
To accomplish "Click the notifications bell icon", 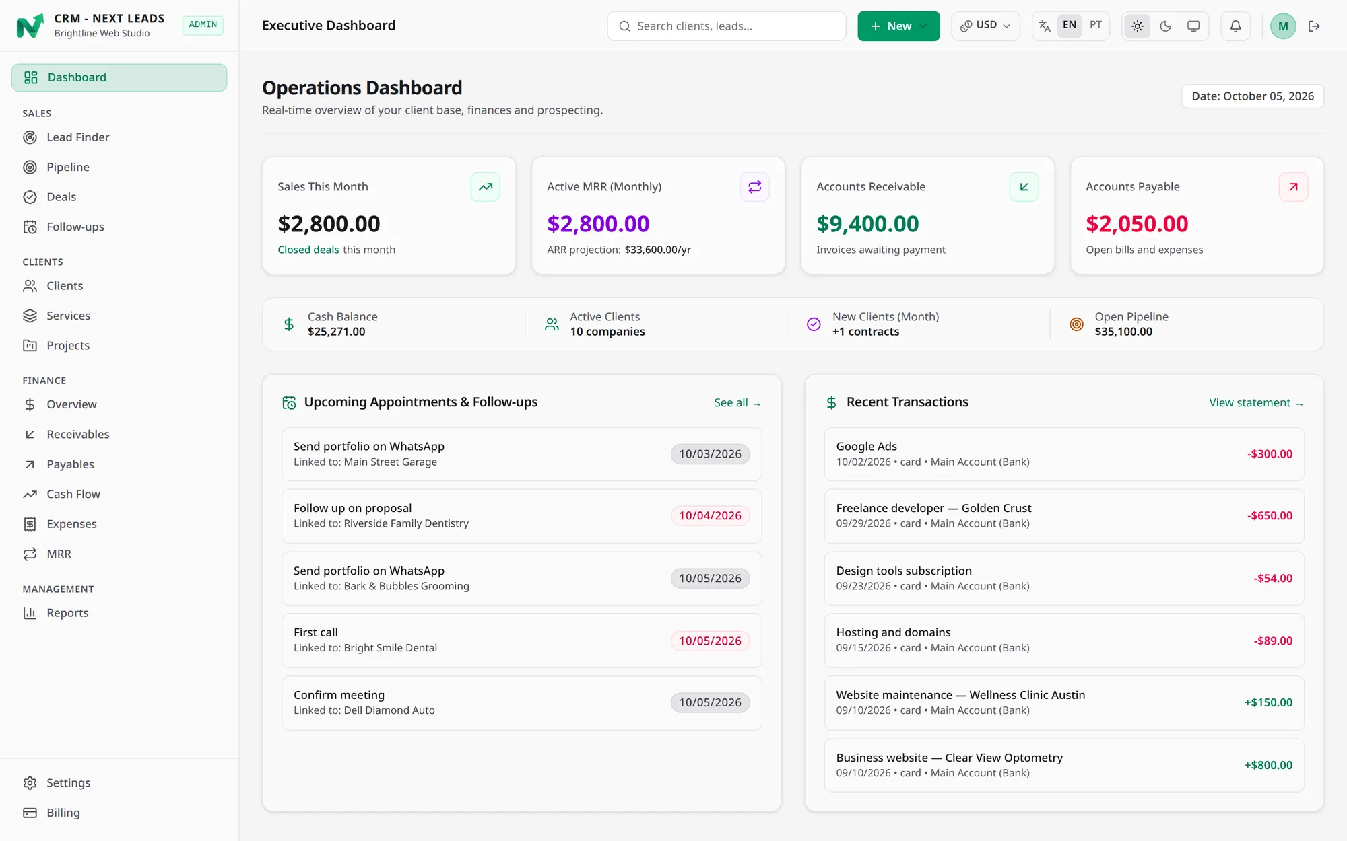I will 1235,26.
